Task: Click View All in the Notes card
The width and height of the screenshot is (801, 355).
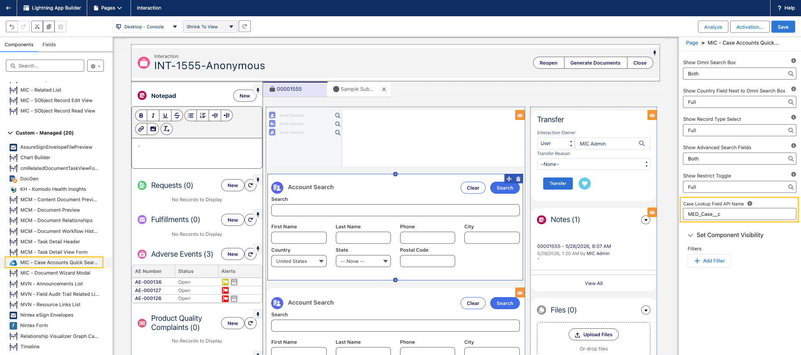Action: pyautogui.click(x=594, y=283)
